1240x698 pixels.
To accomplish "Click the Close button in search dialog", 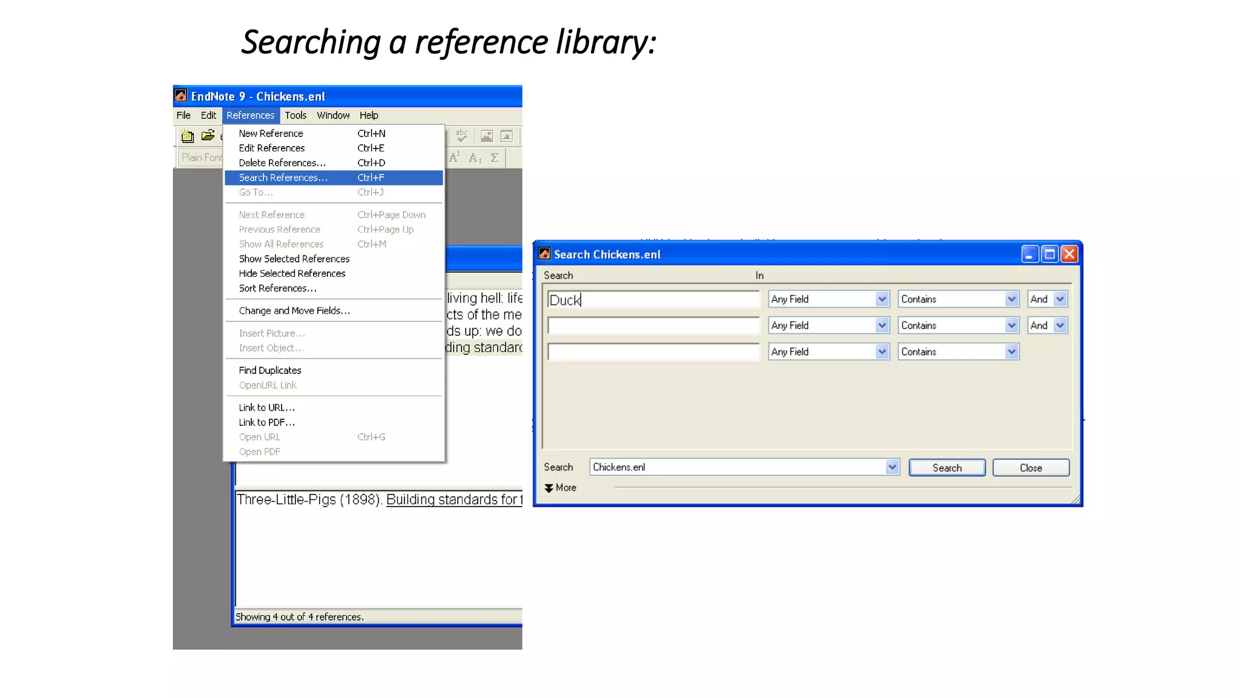I will pos(1031,468).
